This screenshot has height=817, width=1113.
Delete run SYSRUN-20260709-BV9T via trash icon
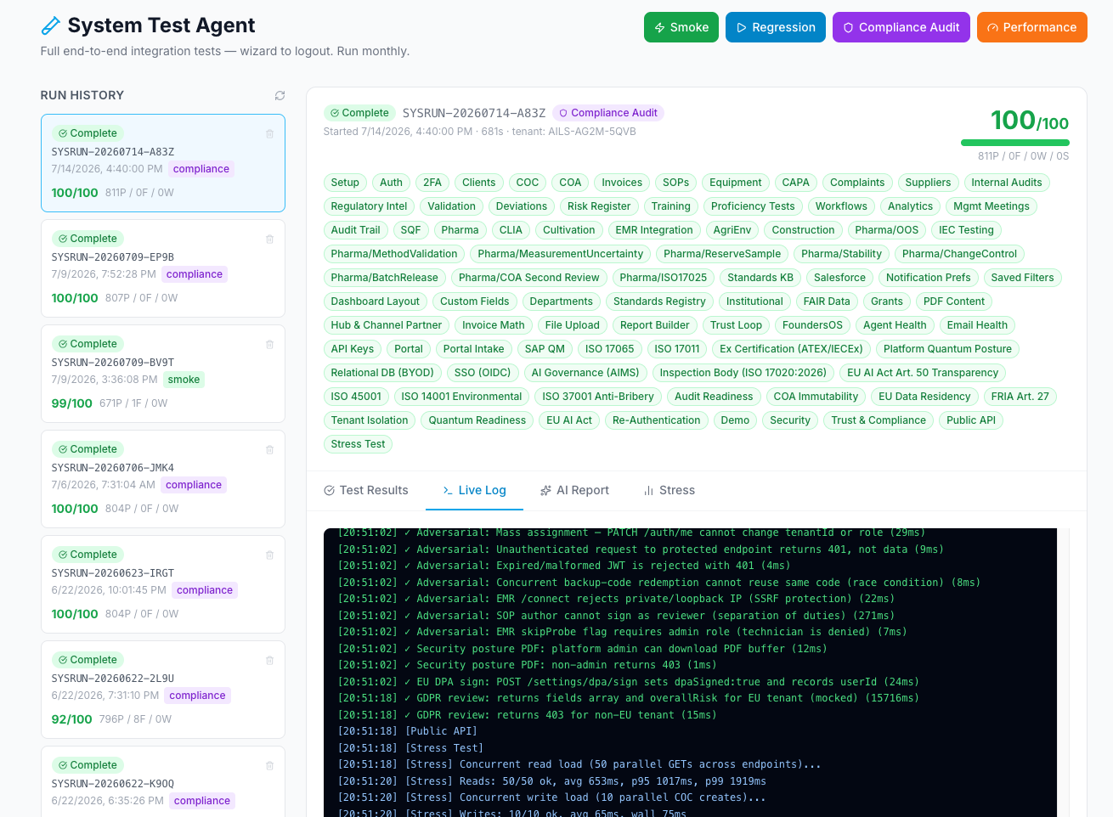pyautogui.click(x=269, y=345)
